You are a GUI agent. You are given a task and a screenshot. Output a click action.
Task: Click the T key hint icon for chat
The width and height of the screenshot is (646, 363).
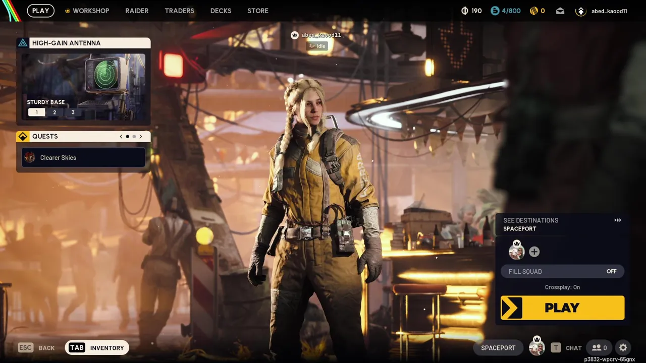tap(556, 348)
